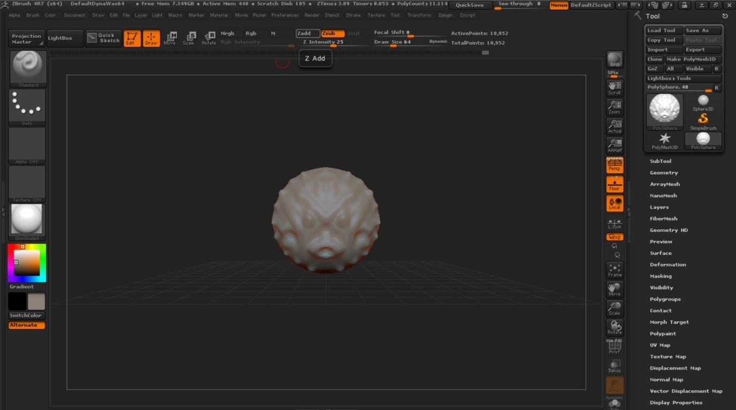Expand the Deformation subpalette
The height and width of the screenshot is (410, 736).
click(668, 264)
